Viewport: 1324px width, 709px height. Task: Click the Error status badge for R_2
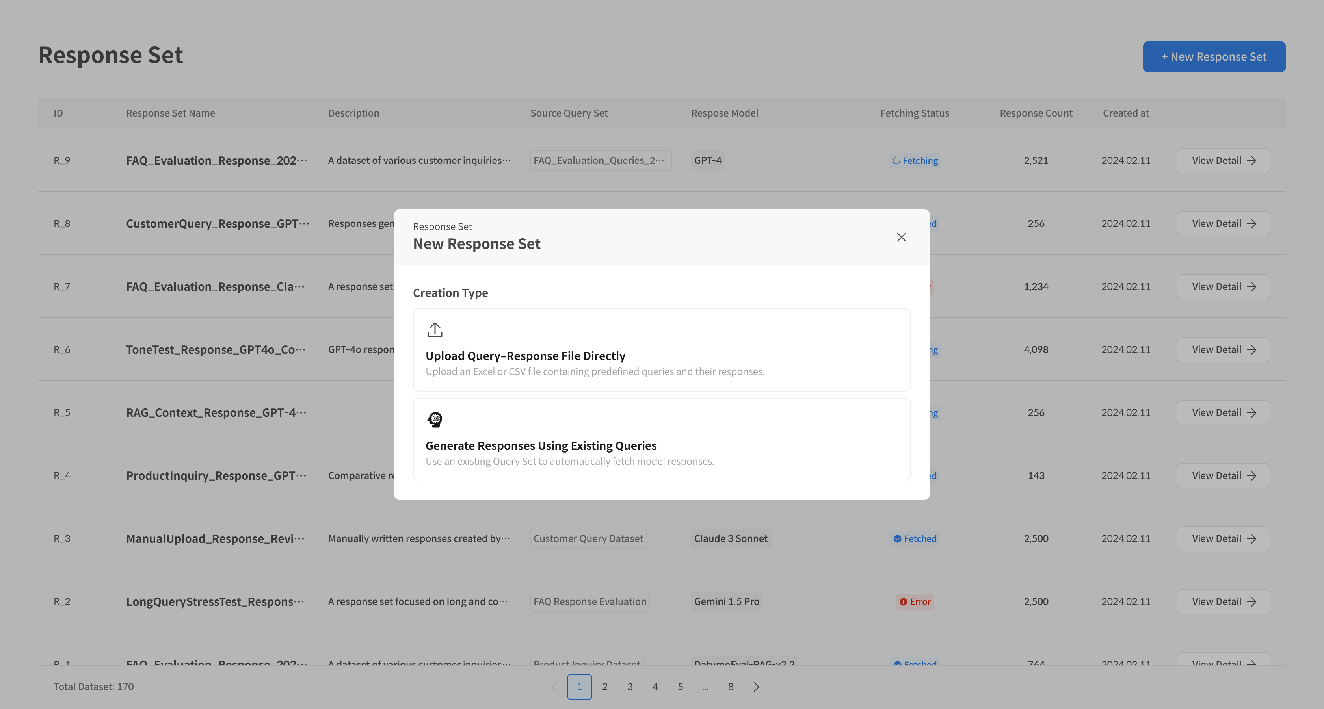tap(914, 601)
